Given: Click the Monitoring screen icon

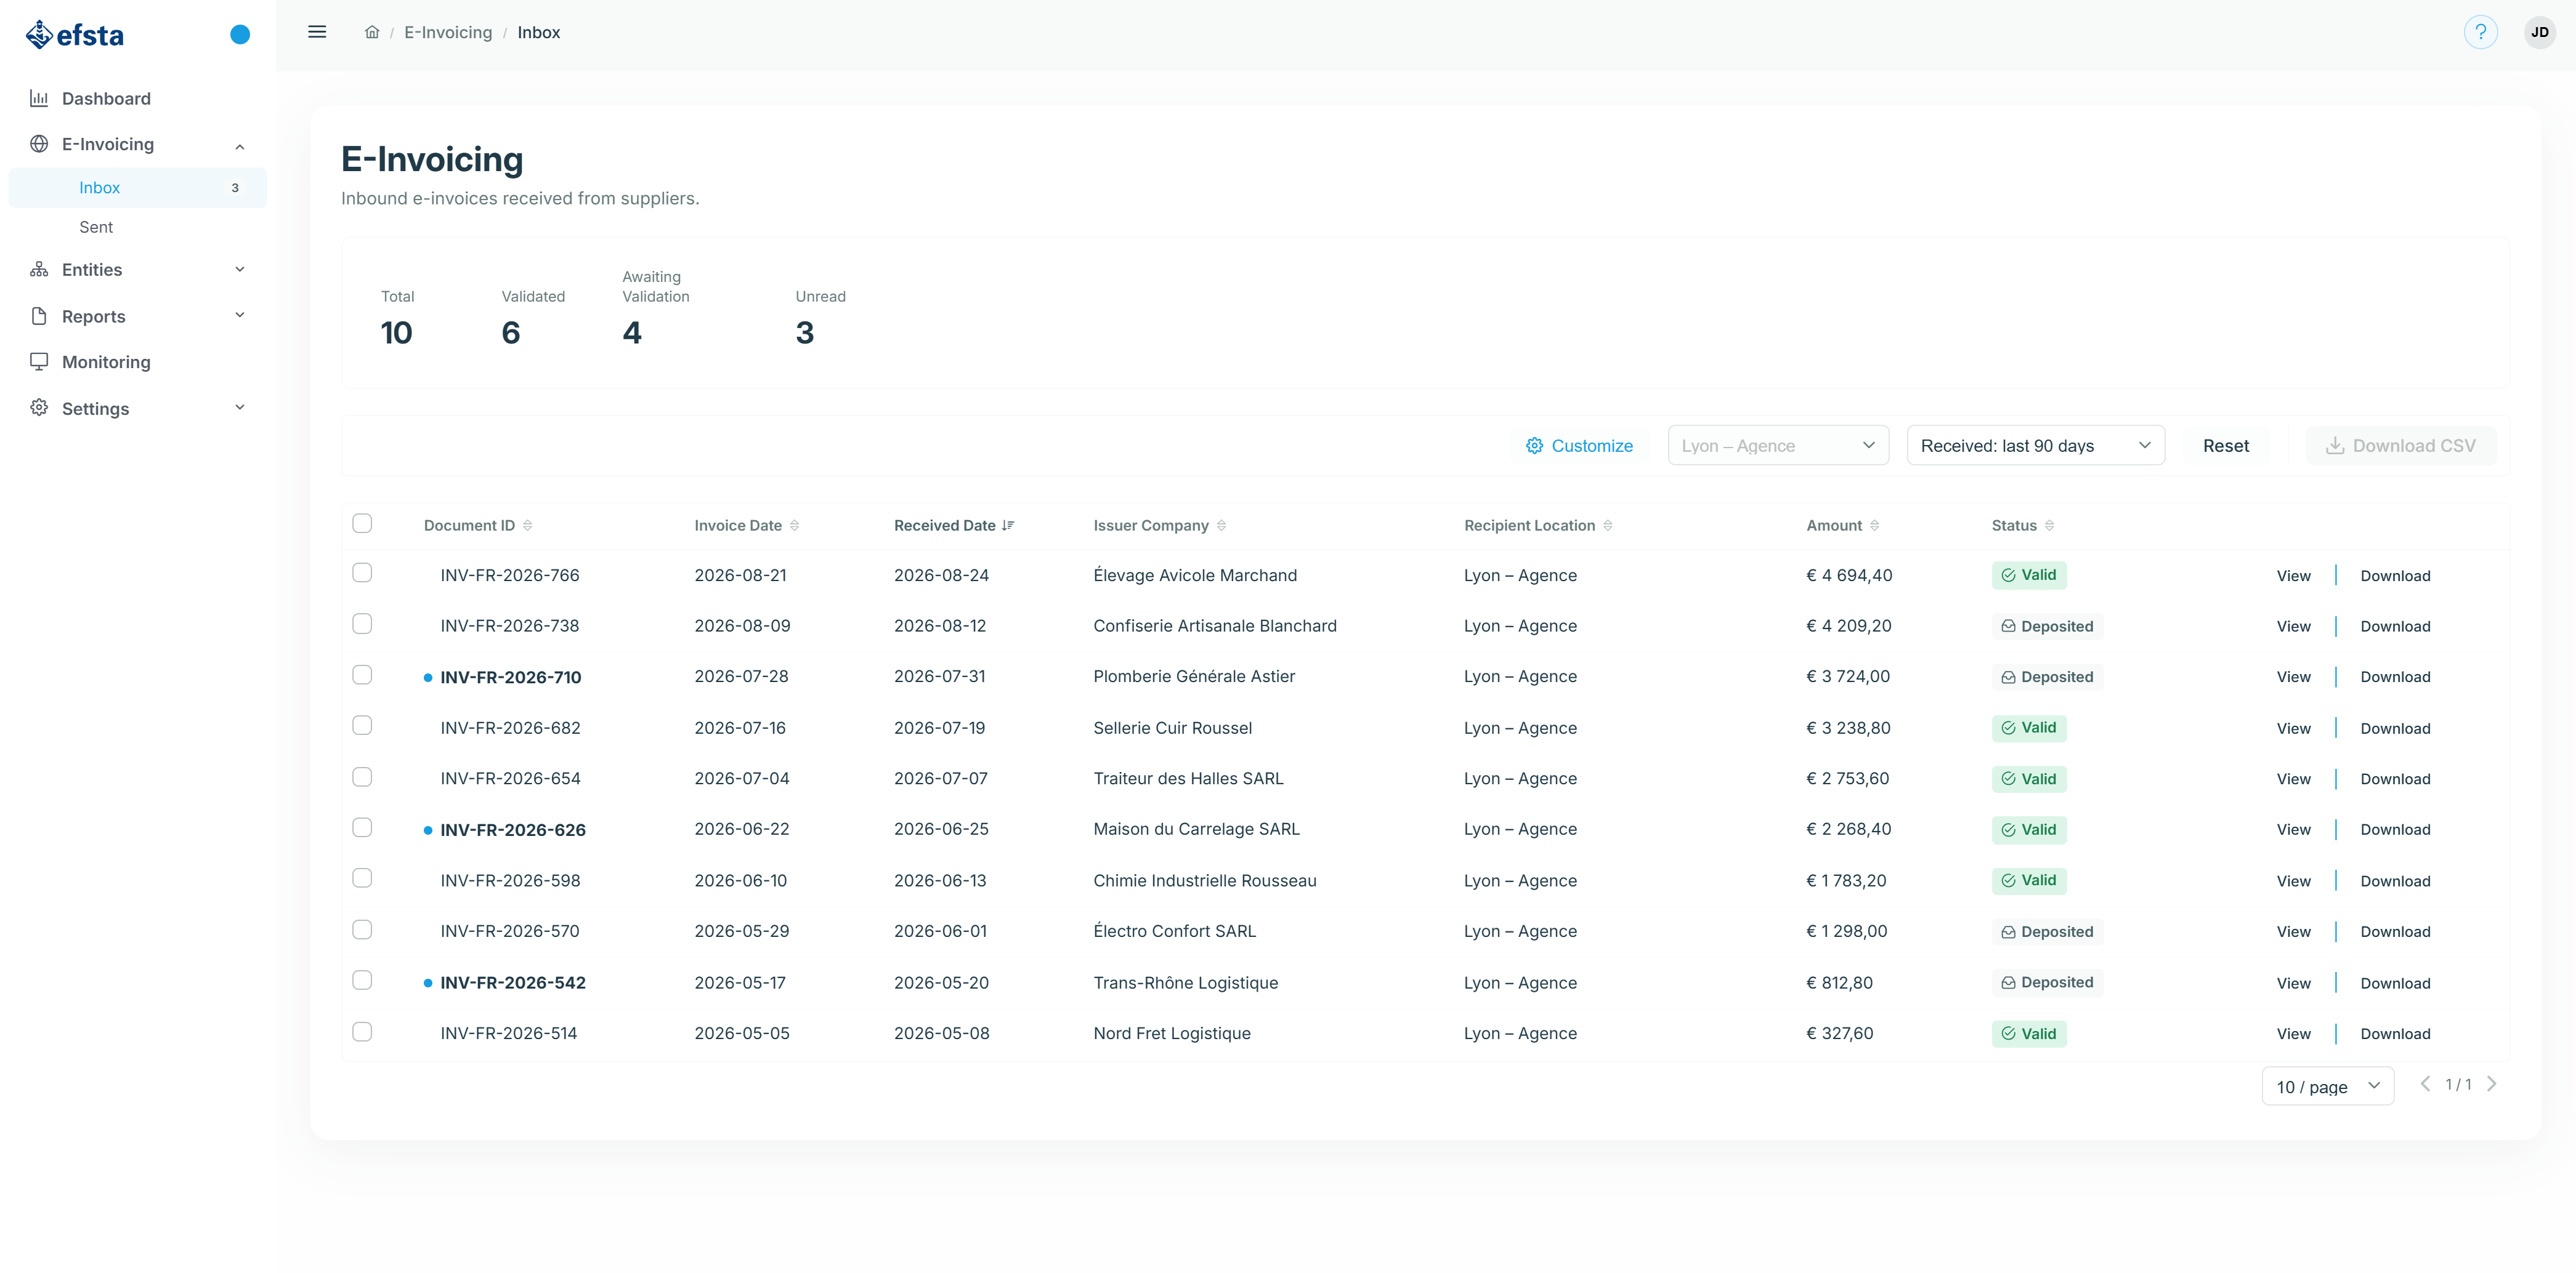Looking at the screenshot, I should coord(39,362).
